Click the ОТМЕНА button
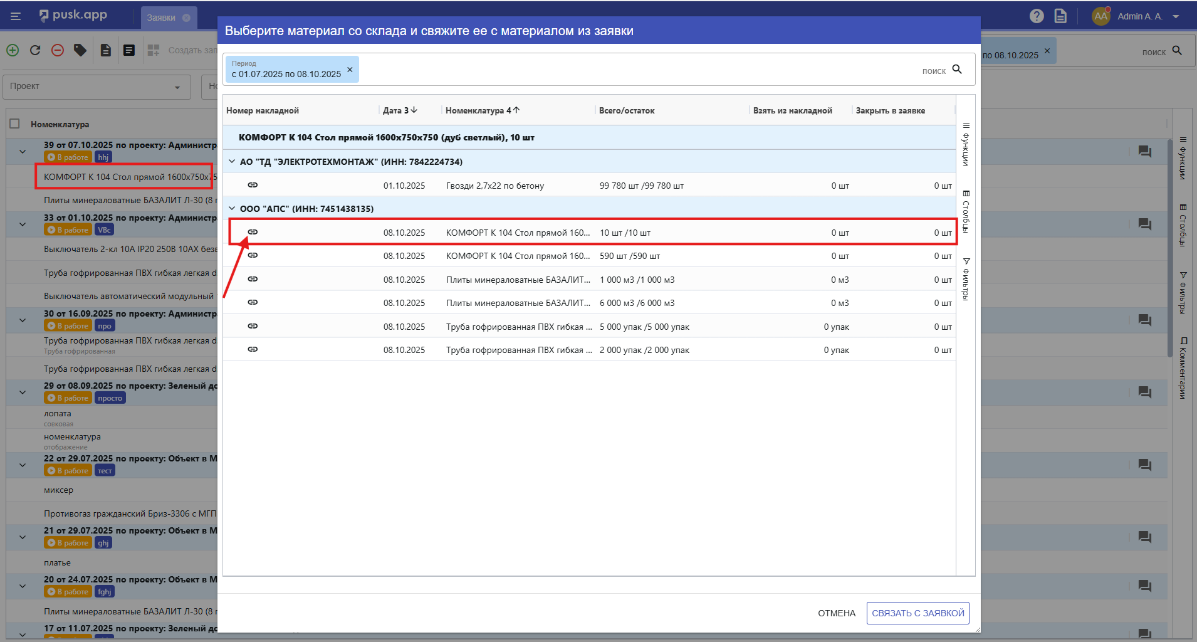 (836, 613)
